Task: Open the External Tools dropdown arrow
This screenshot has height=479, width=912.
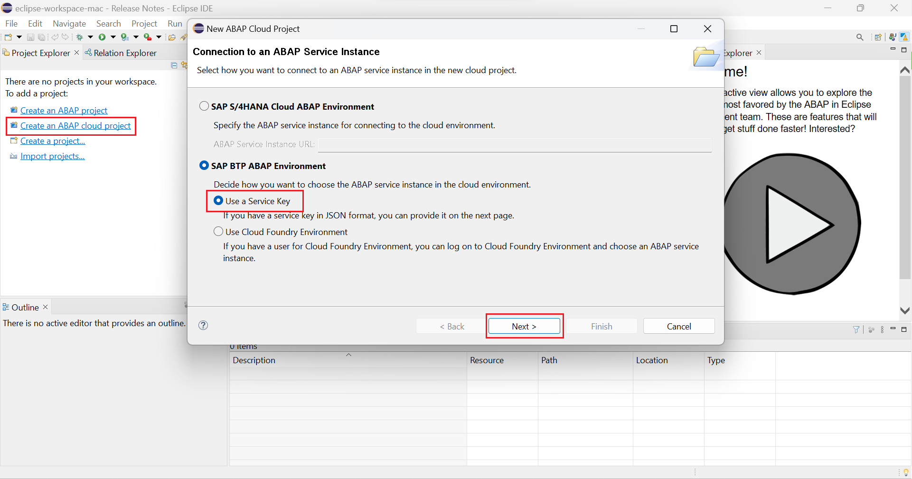Action: [x=159, y=37]
